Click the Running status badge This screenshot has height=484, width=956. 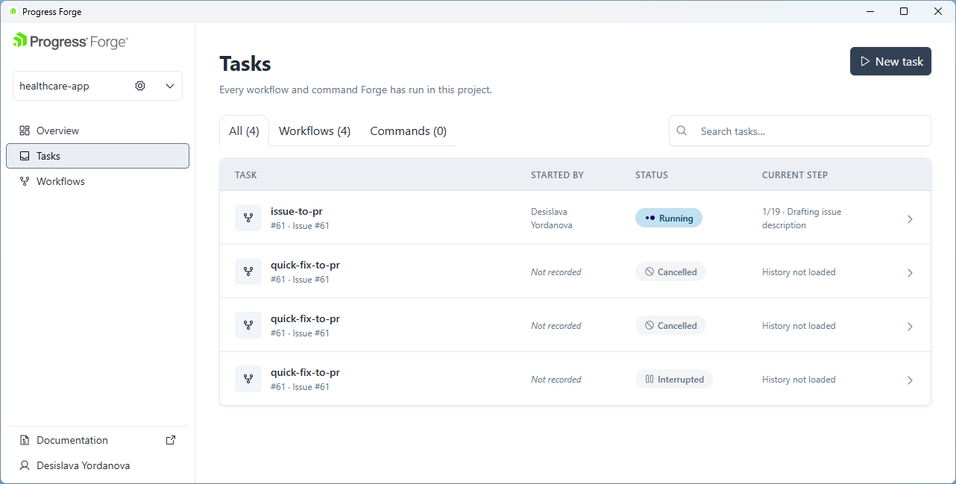669,218
